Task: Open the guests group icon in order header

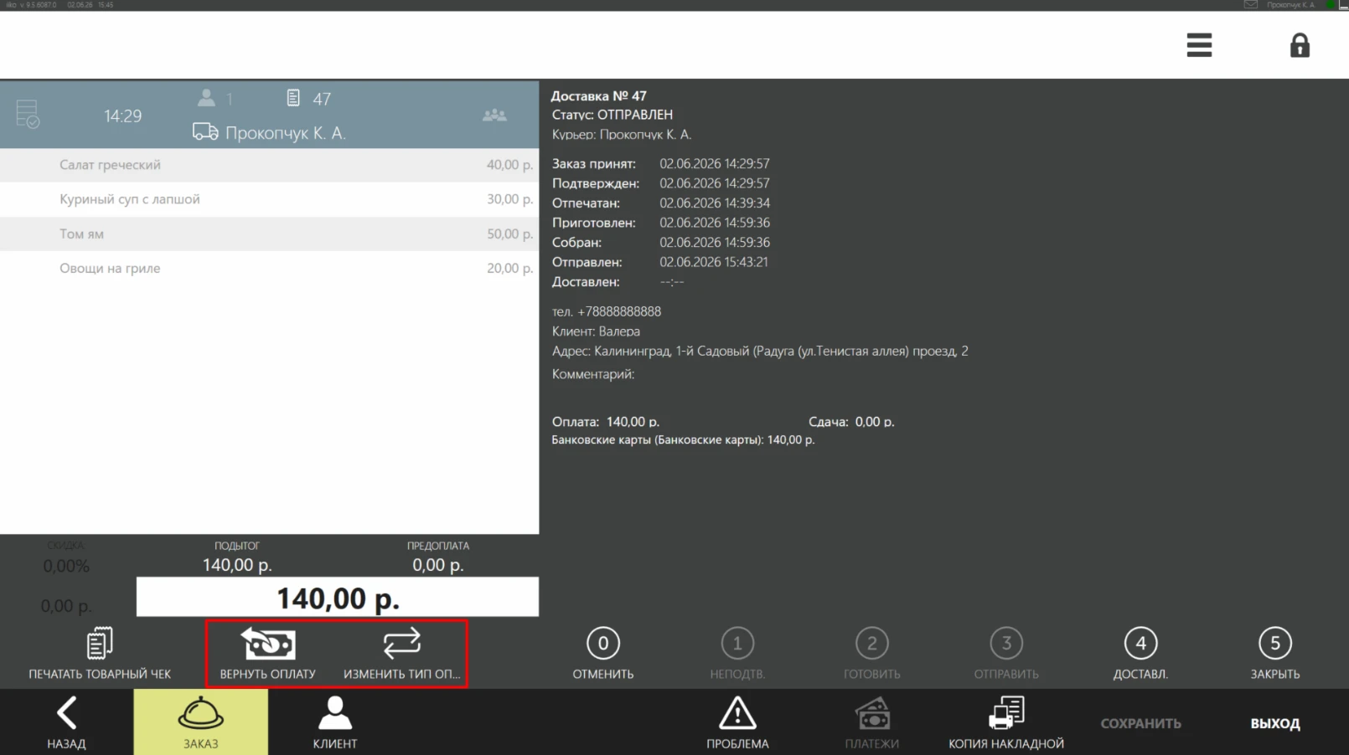Action: coord(494,116)
